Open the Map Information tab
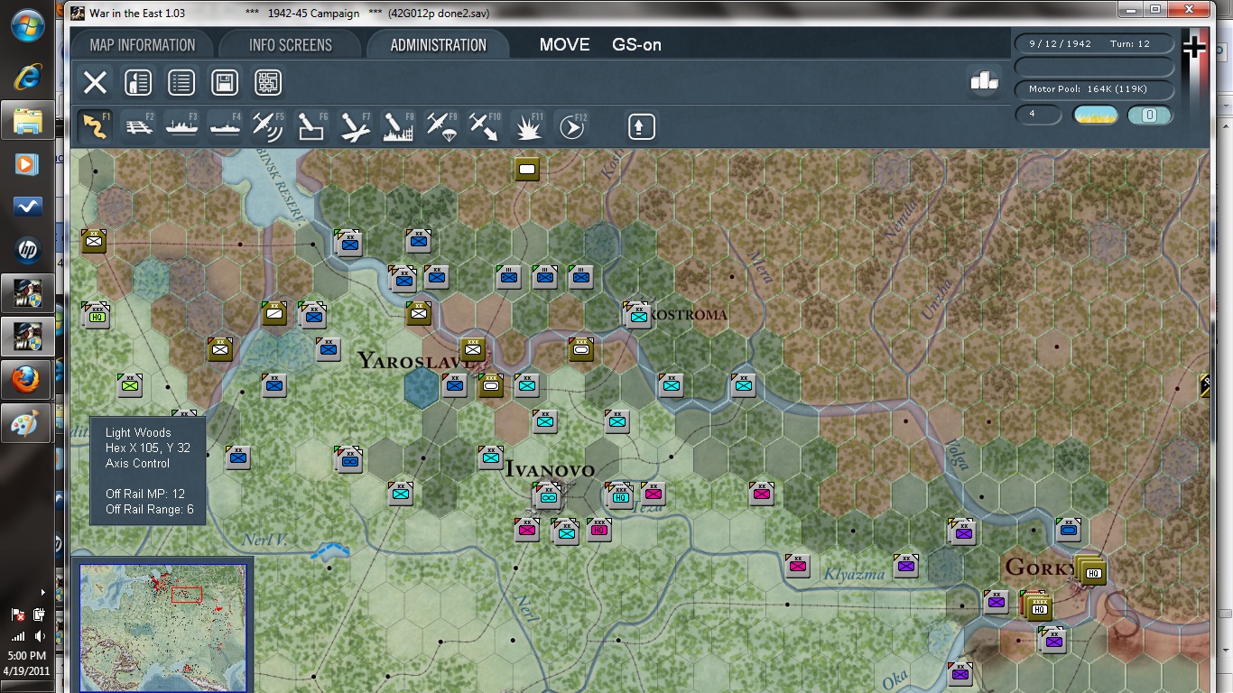Image resolution: width=1233 pixels, height=693 pixels. pyautogui.click(x=143, y=45)
